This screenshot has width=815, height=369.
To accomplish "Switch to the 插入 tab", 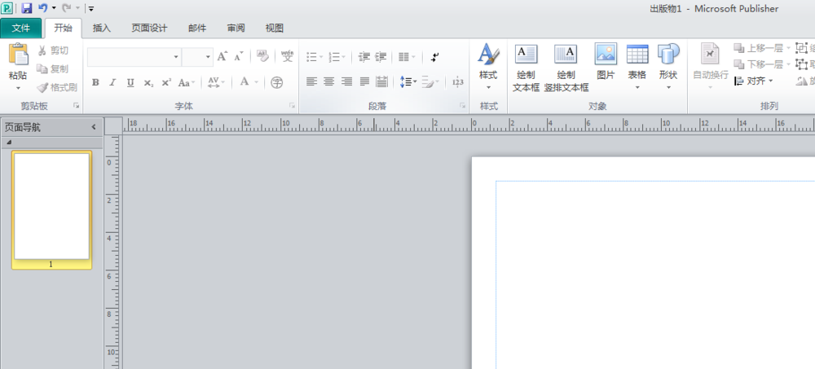I will [x=102, y=28].
